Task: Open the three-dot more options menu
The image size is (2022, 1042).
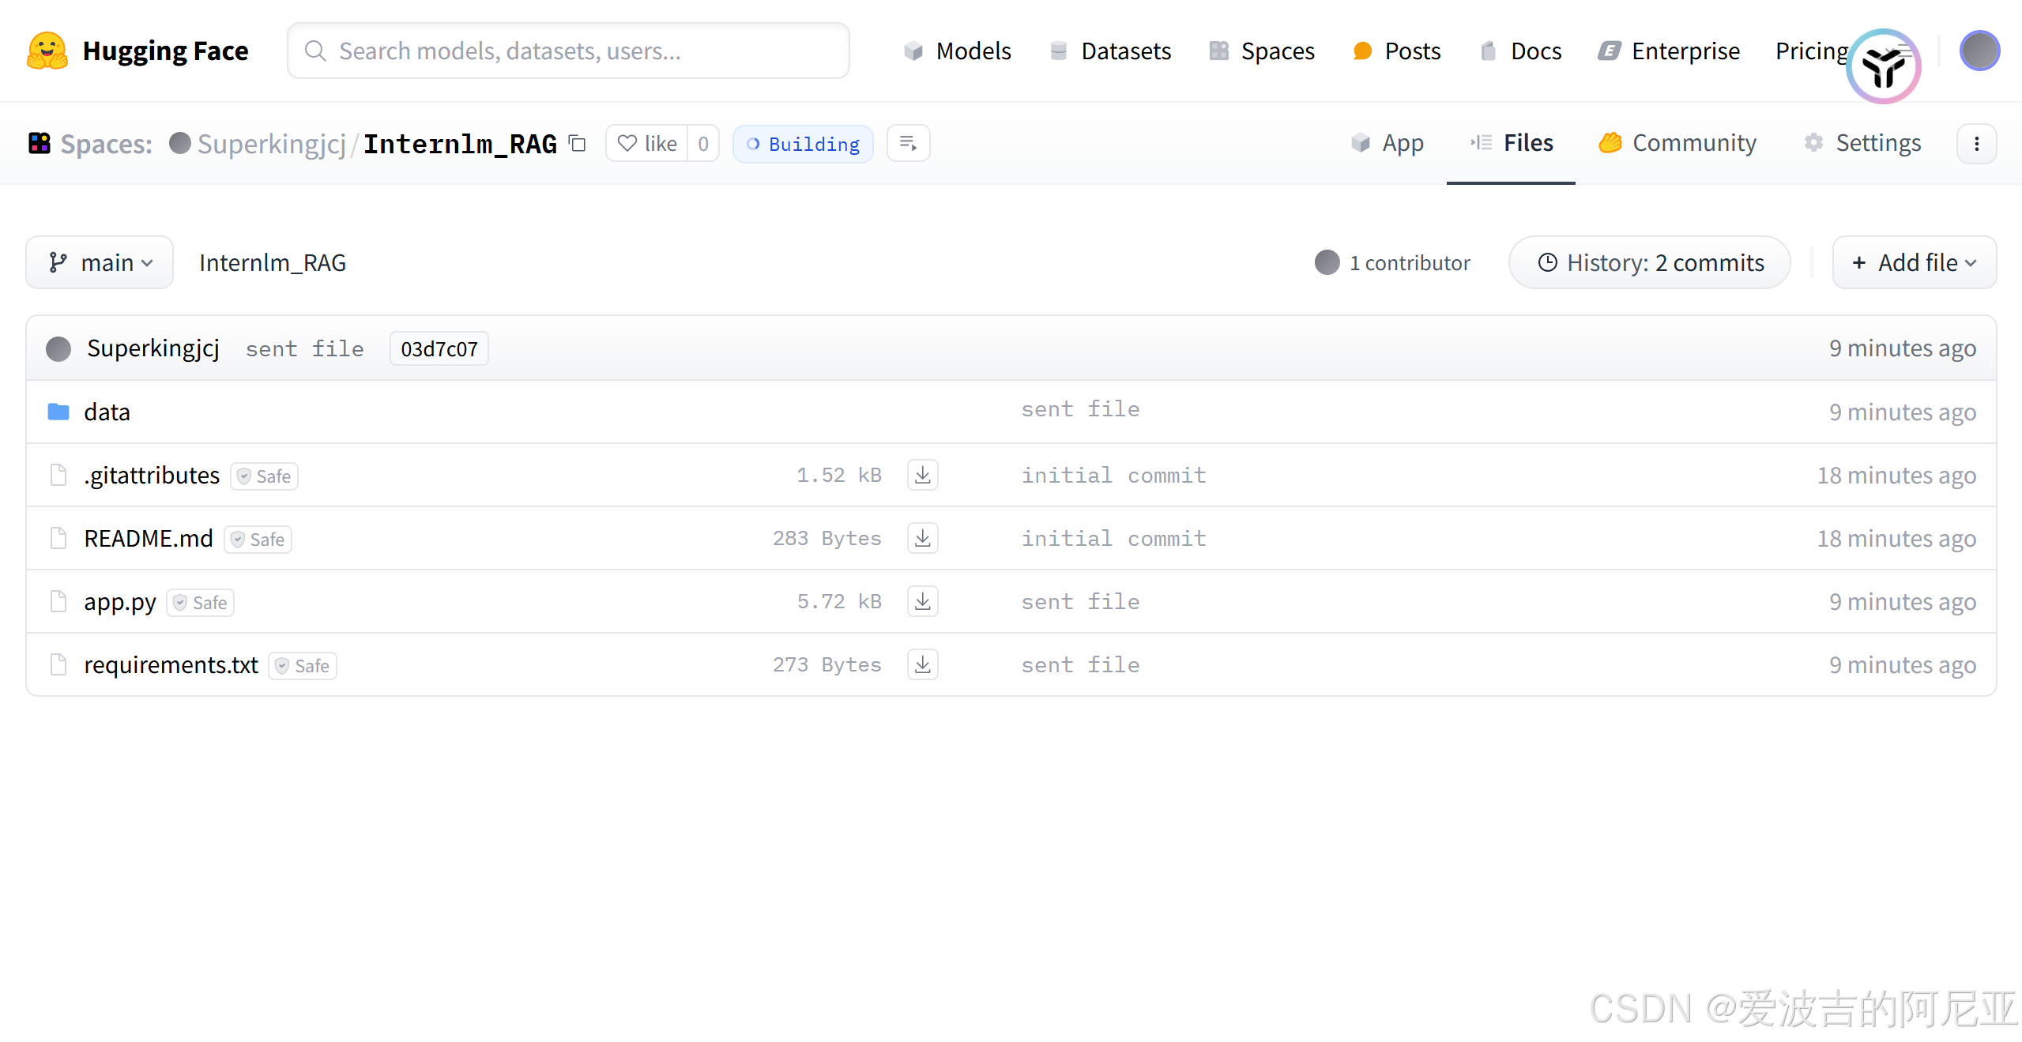Action: pos(1976,143)
